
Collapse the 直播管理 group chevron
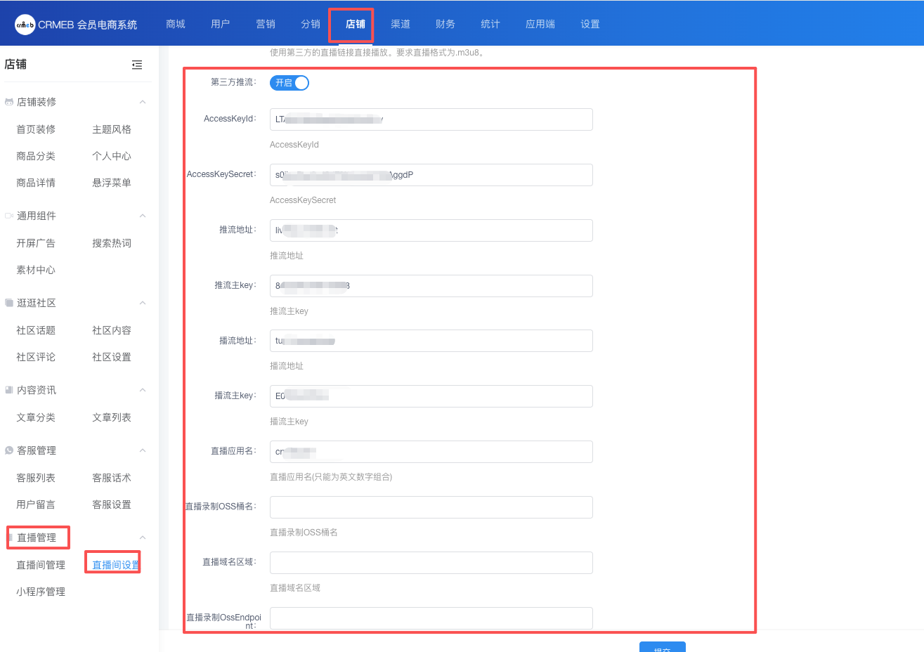coord(143,537)
